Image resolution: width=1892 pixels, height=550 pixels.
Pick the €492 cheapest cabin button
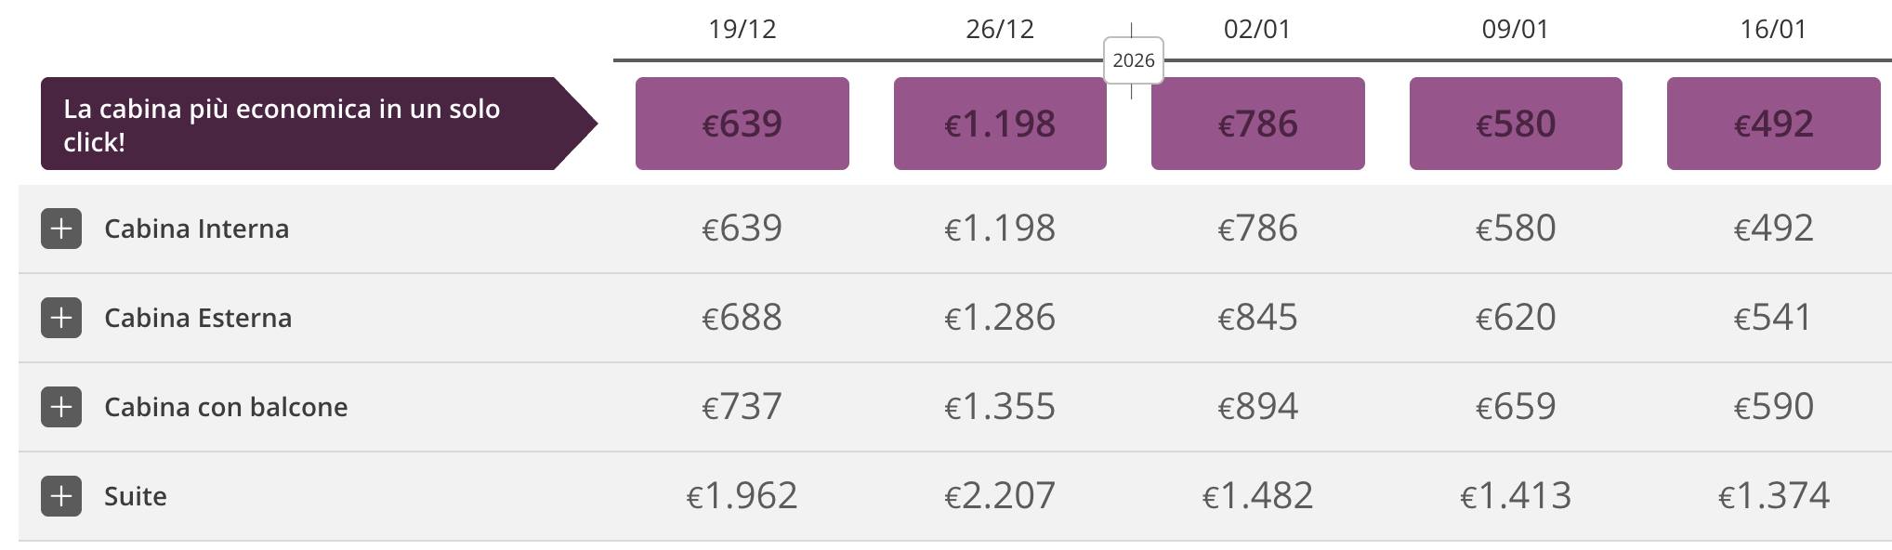tap(1773, 124)
